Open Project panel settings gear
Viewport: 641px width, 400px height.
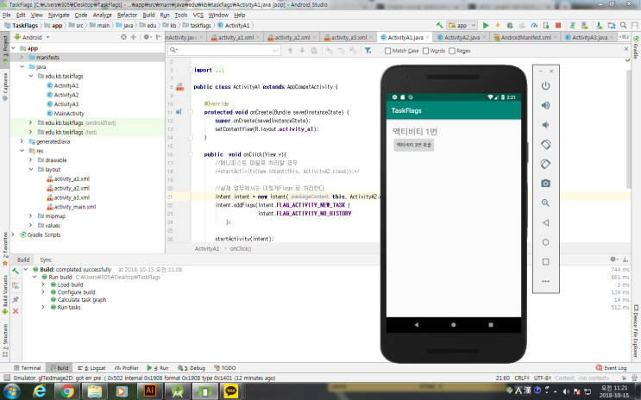point(147,37)
